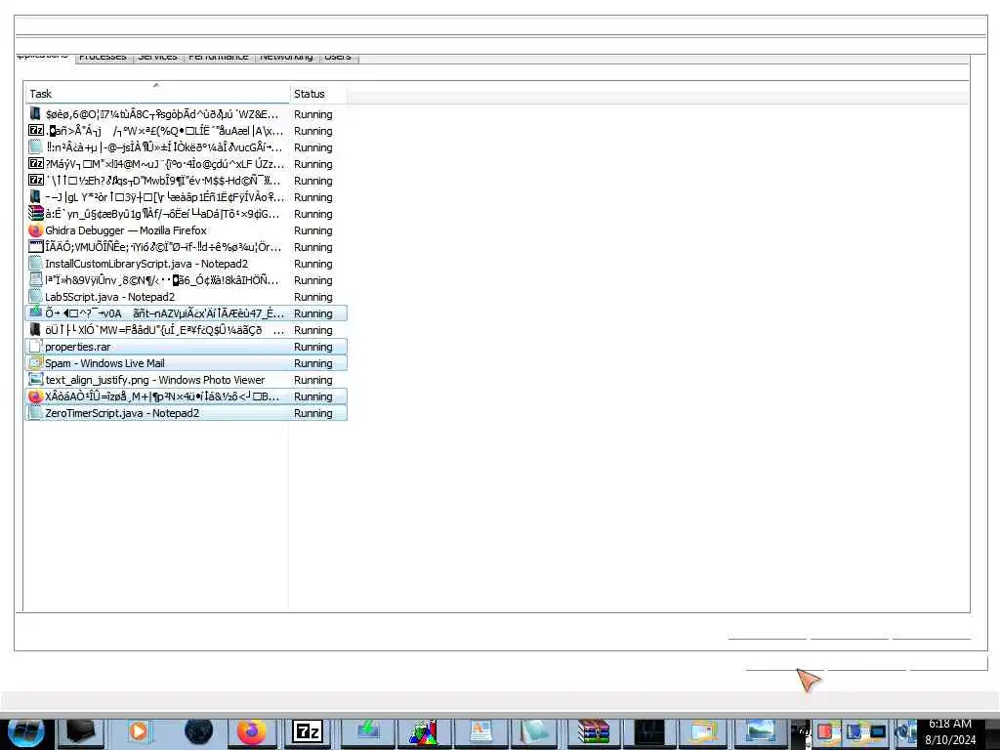Sort the list by the Status column header
Viewport: 1000px width, 750px height.
[317, 94]
